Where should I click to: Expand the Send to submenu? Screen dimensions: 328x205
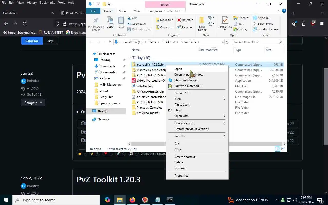(x=197, y=136)
